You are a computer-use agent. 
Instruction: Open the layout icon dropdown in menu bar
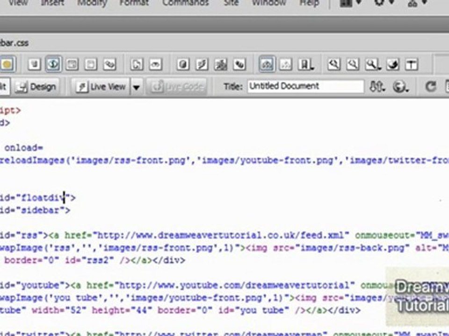click(351, 3)
